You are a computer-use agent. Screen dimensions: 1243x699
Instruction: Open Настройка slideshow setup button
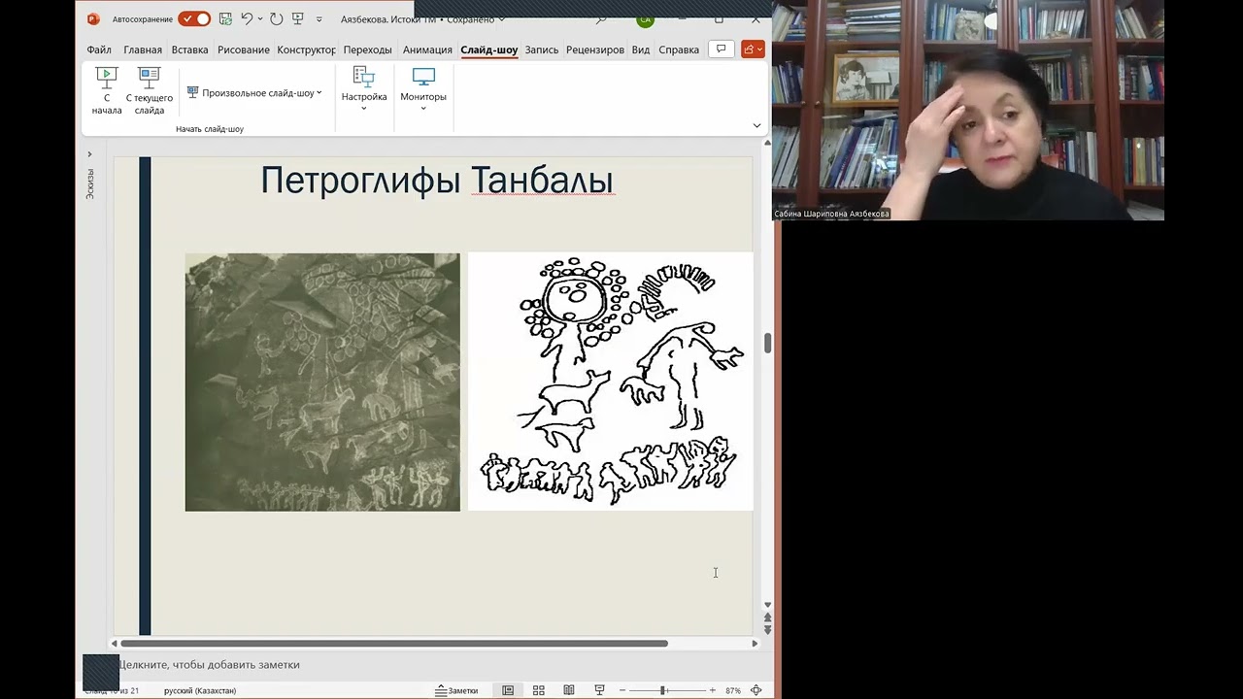click(364, 89)
